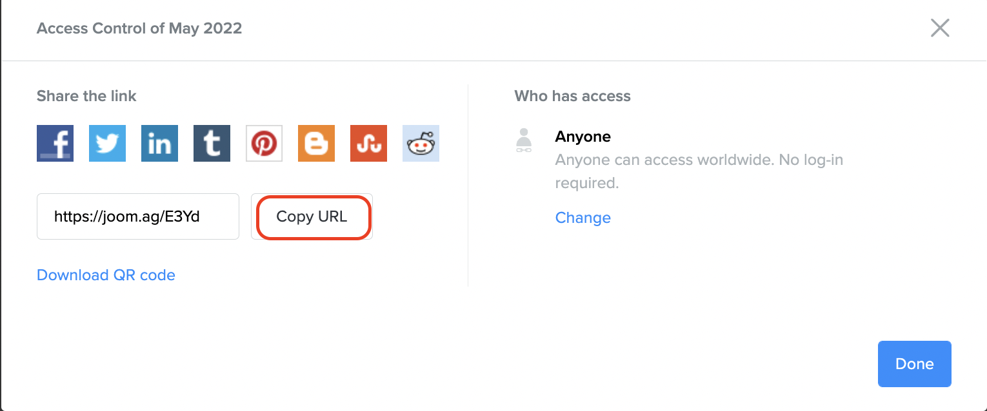This screenshot has height=411, width=987.
Task: Click the LinkedIn share icon
Action: click(x=159, y=143)
